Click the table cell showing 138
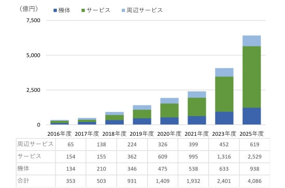Image resolution: width=285 pixels, height=188 pixels. (101, 144)
